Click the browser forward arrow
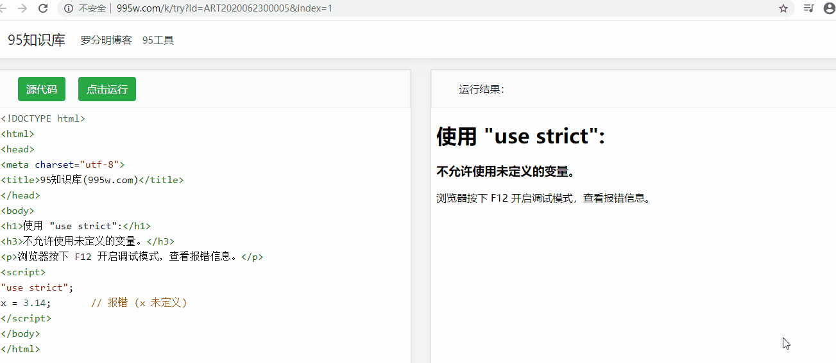The width and height of the screenshot is (836, 363). 22,8
